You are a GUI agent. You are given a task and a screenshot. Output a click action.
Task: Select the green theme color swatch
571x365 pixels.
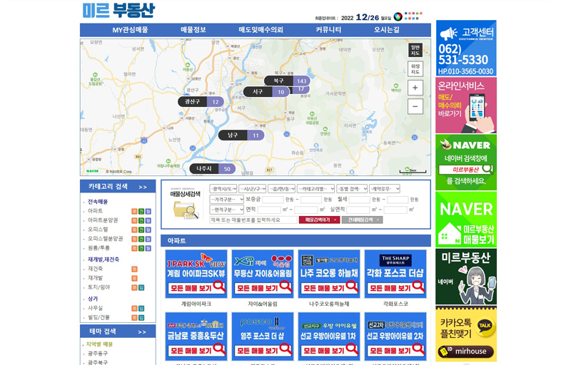[417, 14]
